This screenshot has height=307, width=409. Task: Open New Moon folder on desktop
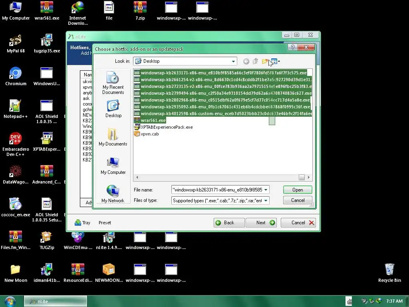(16, 273)
